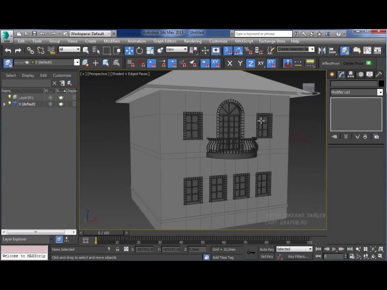Click the Undo arrow in main toolbar
This screenshot has width=387, height=290.
click(x=8, y=51)
